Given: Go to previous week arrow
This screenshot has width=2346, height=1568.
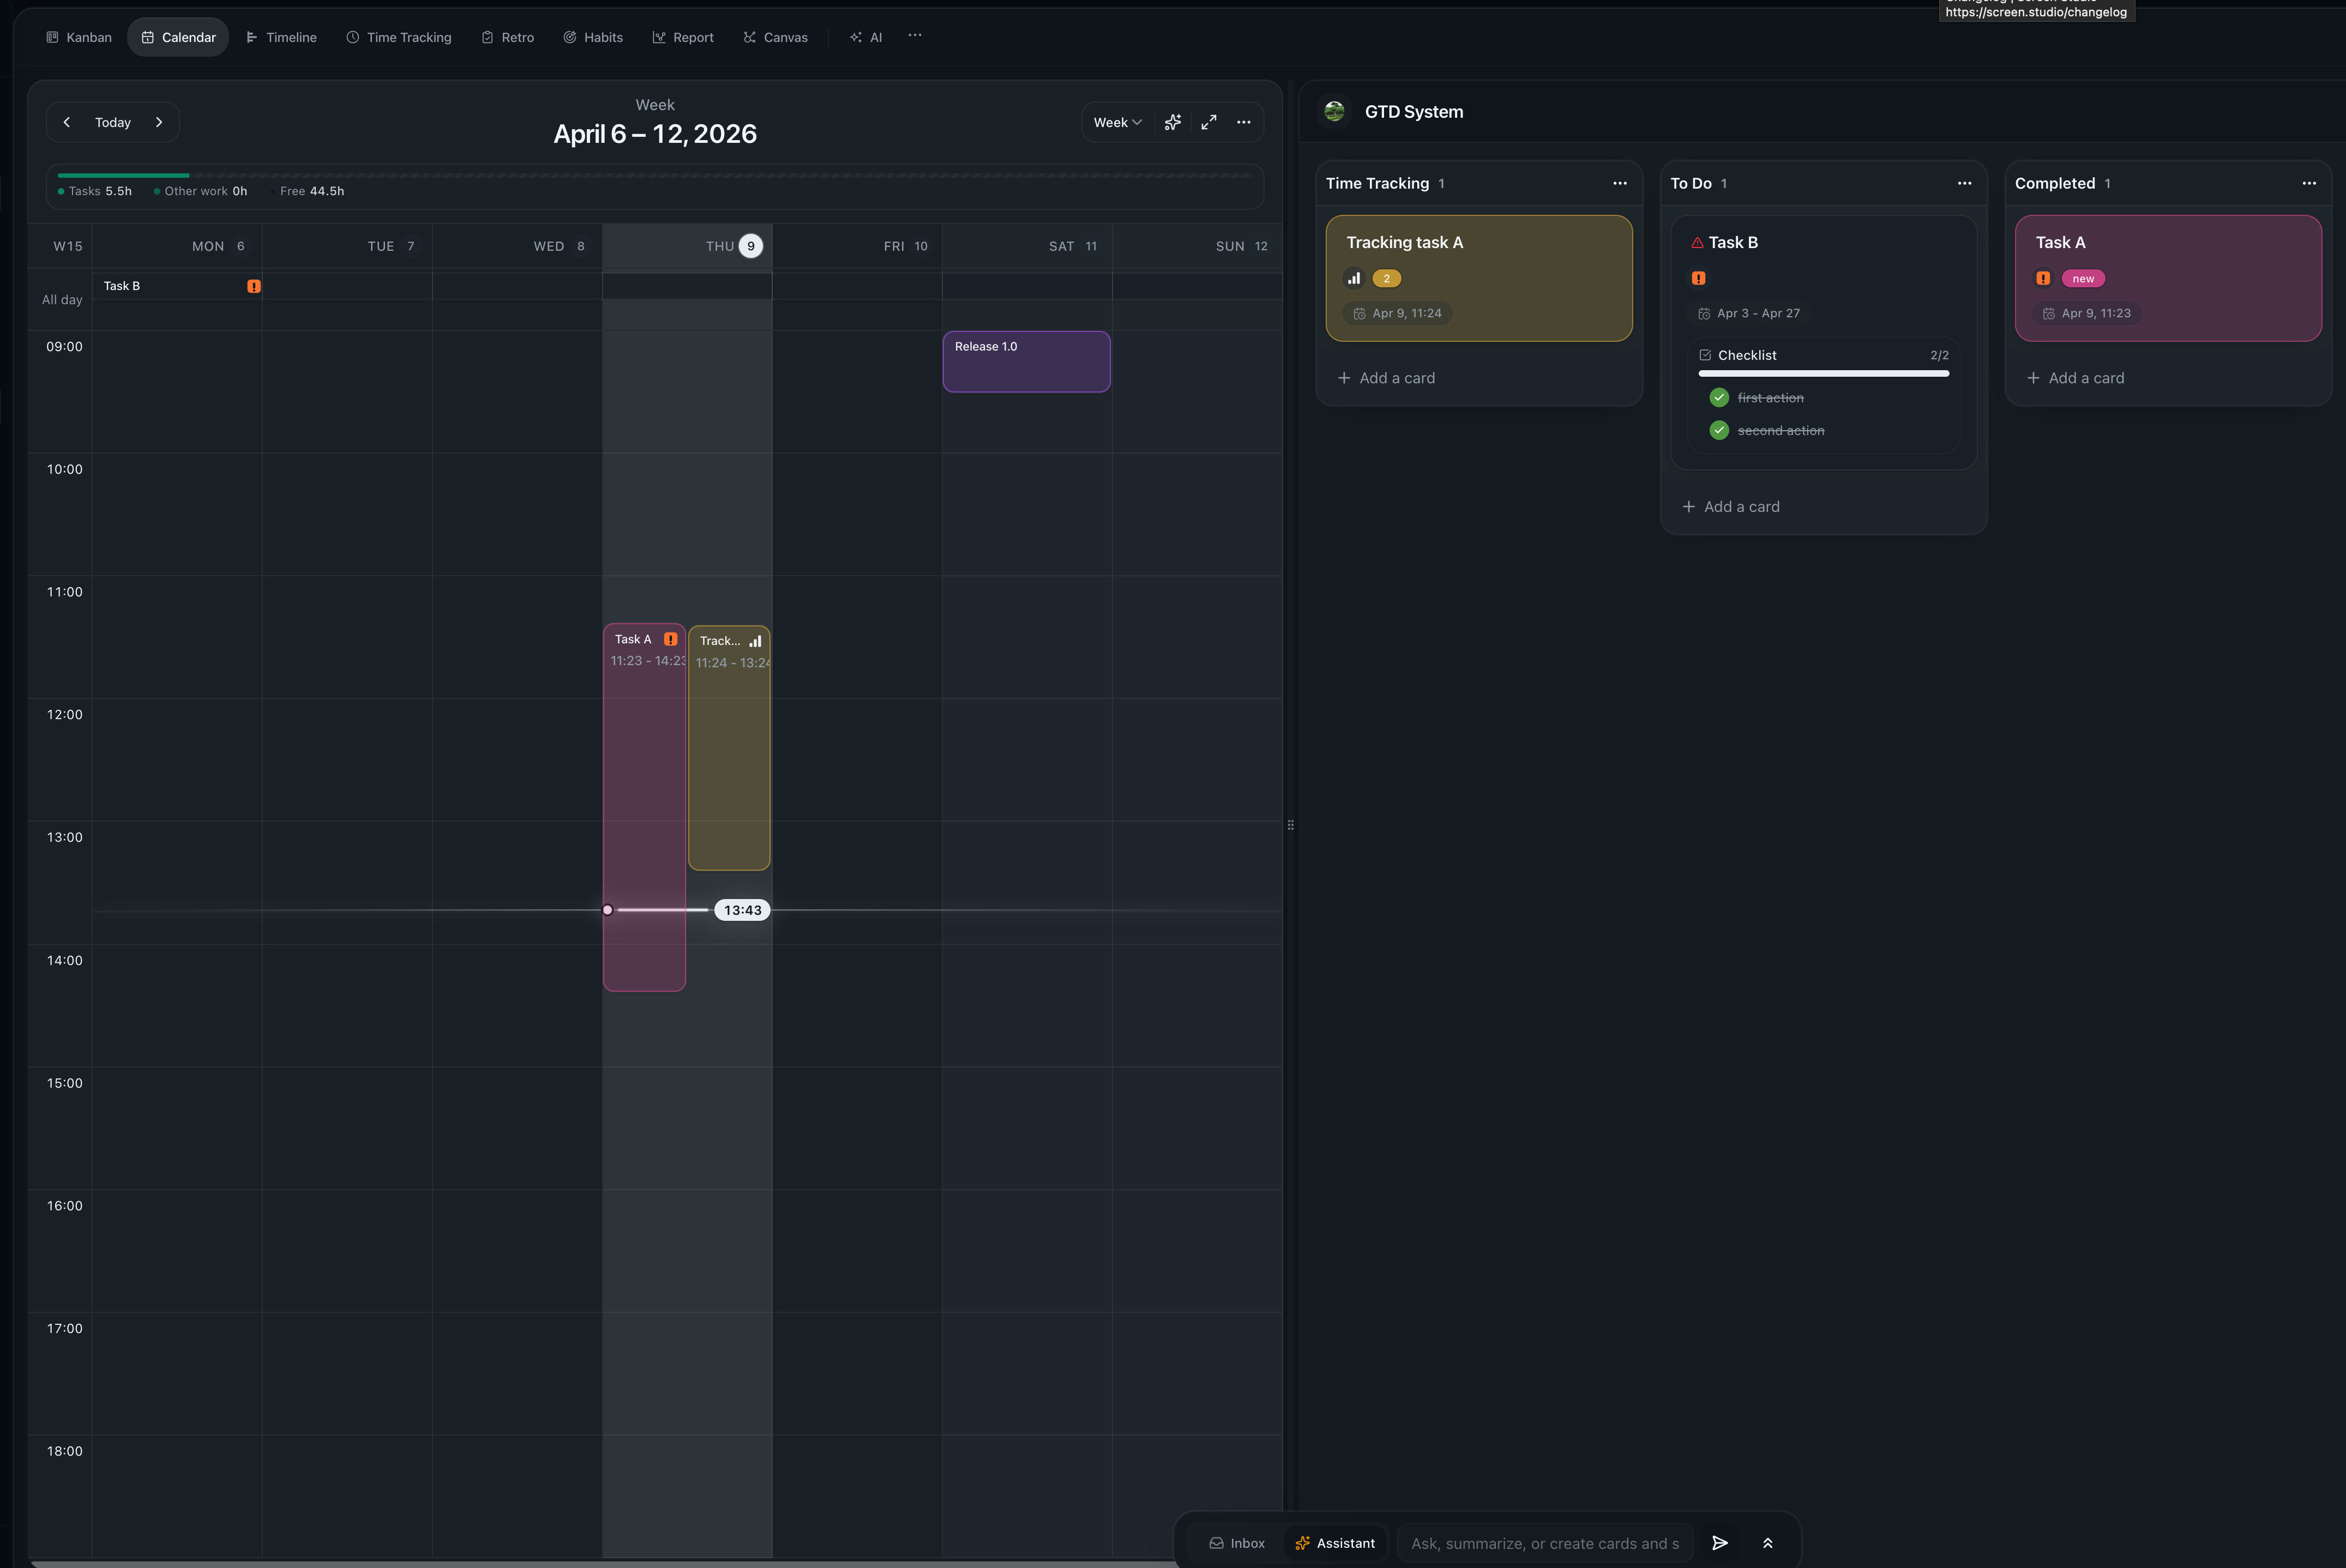Looking at the screenshot, I should (x=67, y=122).
